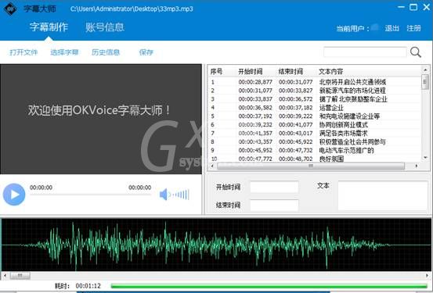Click the subtitle list scroll-right arrow
Screen dimensions: 433x293
(x=416, y=166)
